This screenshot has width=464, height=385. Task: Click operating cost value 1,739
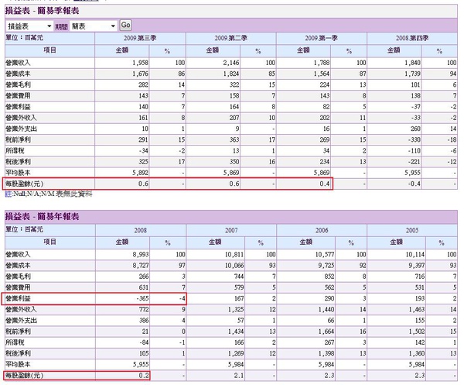click(412, 74)
